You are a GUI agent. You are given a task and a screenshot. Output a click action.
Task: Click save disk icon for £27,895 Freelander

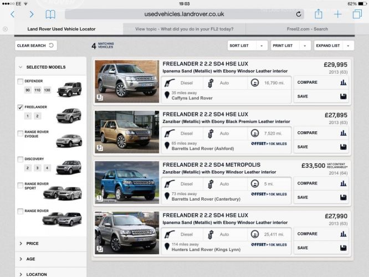point(344,147)
